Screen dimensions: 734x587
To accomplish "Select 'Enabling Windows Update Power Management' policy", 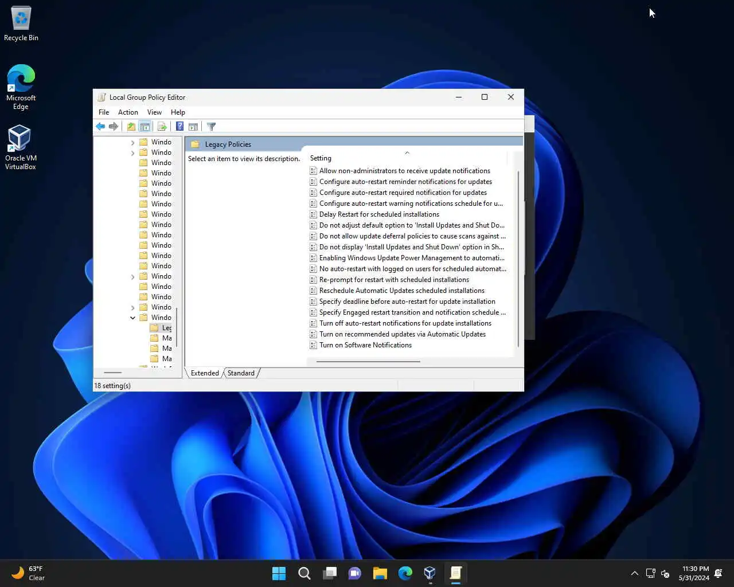I will [407, 258].
